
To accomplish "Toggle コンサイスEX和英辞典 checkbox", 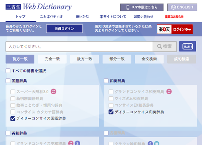I will pyautogui.click(x=111, y=105).
